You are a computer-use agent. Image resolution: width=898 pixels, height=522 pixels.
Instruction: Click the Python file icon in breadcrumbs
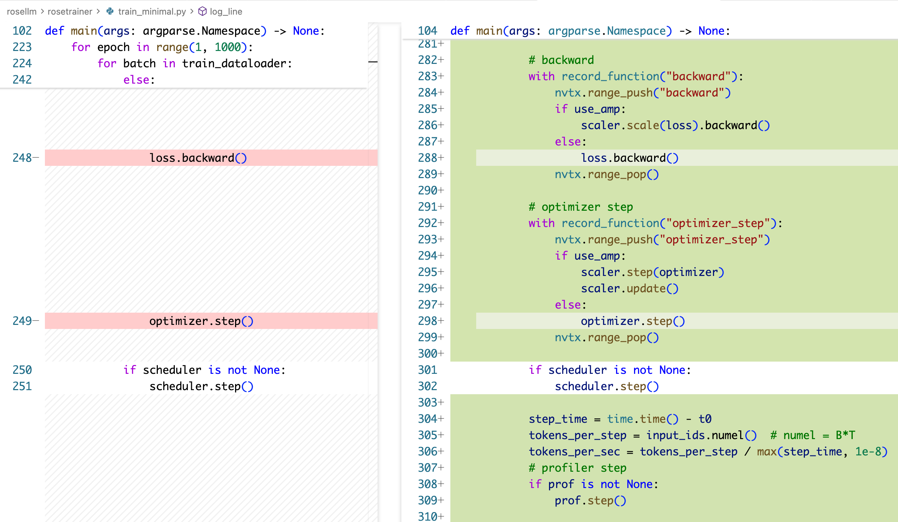110,12
